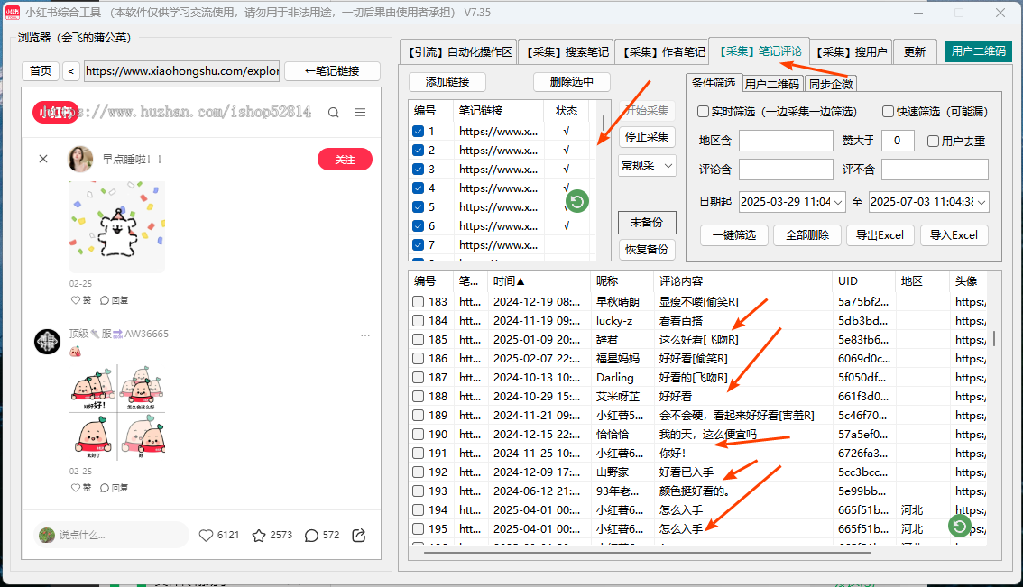Click the 停止采集 button
Screen dimensions: 1023x587
(647, 137)
